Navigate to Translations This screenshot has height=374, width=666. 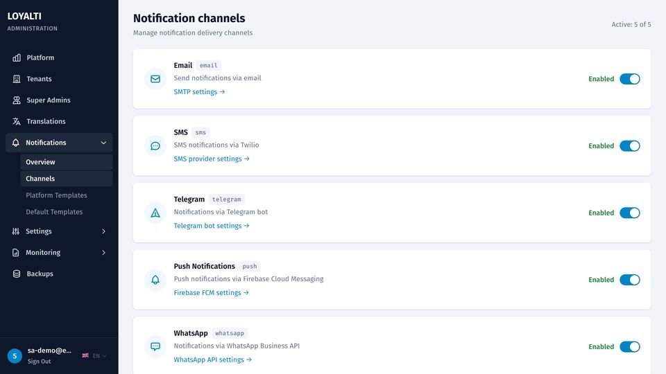point(59,121)
